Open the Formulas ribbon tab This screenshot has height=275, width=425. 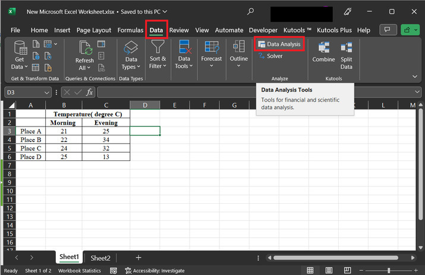tap(130, 30)
